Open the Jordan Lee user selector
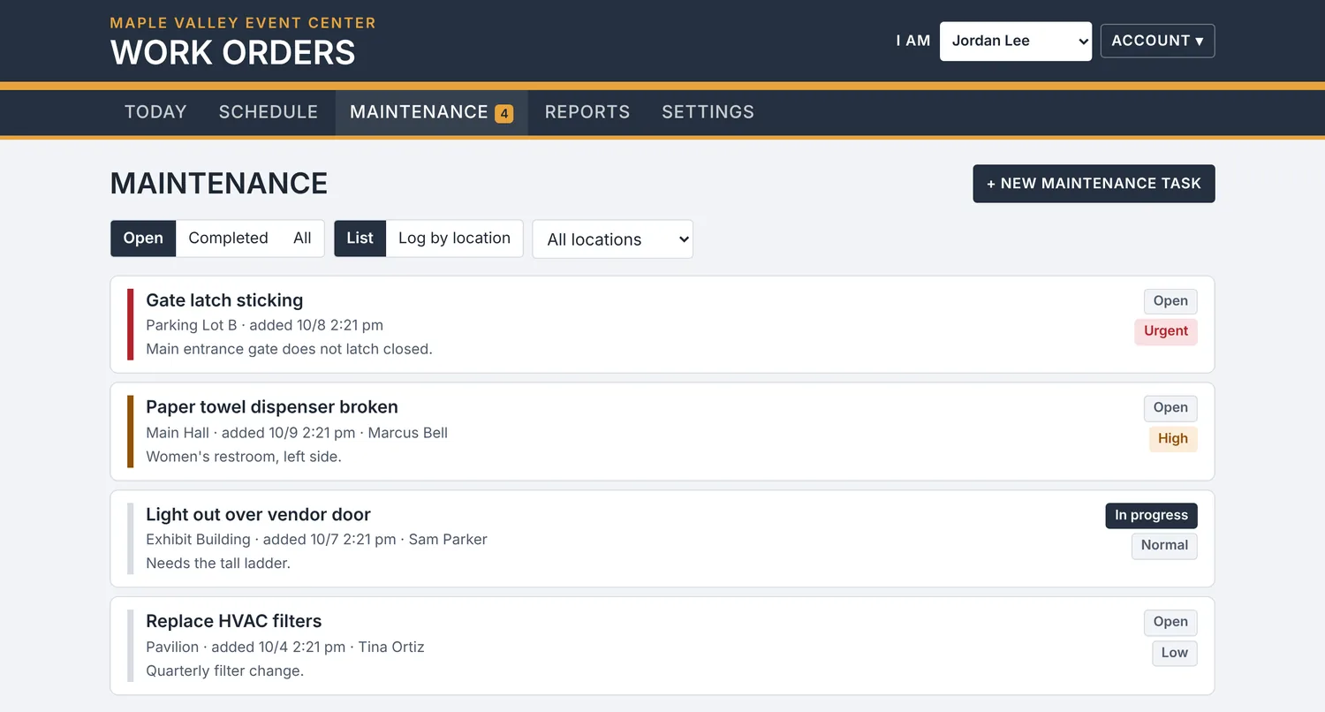Screen dimensions: 1325x712 tap(1016, 42)
